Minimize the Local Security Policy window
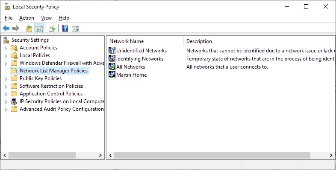 point(287,7)
